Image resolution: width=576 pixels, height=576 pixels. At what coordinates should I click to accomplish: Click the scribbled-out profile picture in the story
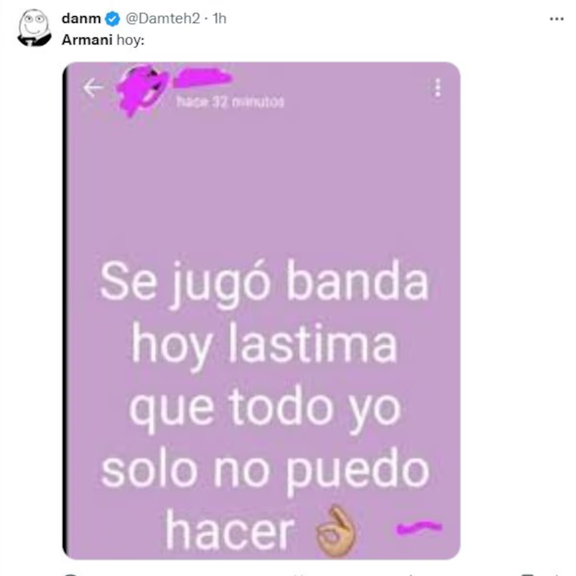pos(142,90)
